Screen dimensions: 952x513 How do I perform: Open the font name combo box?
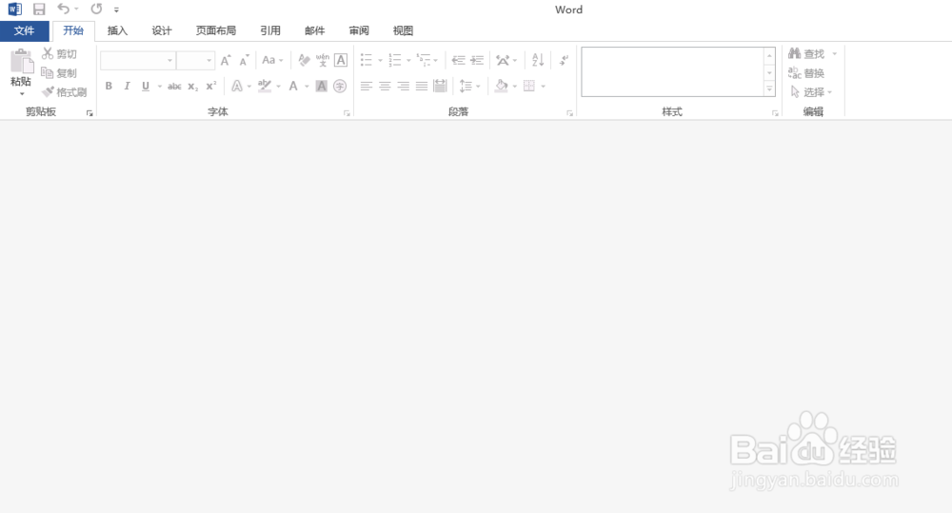[138, 61]
